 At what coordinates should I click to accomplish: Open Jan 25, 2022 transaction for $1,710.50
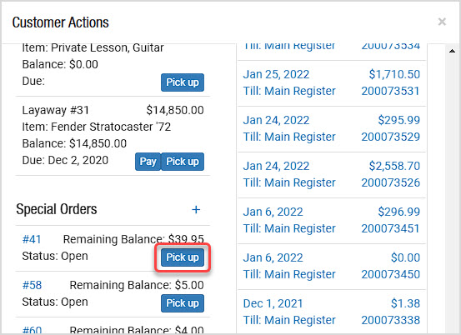pos(332,82)
